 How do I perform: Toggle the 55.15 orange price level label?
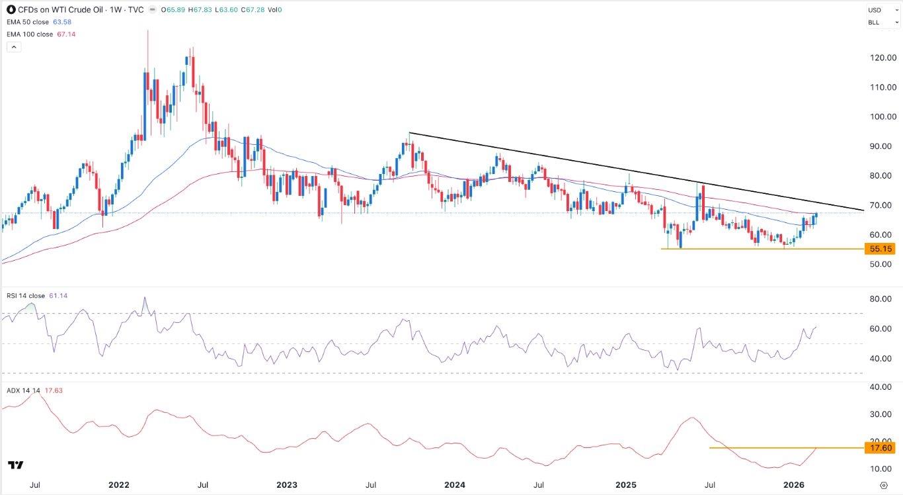click(880, 249)
